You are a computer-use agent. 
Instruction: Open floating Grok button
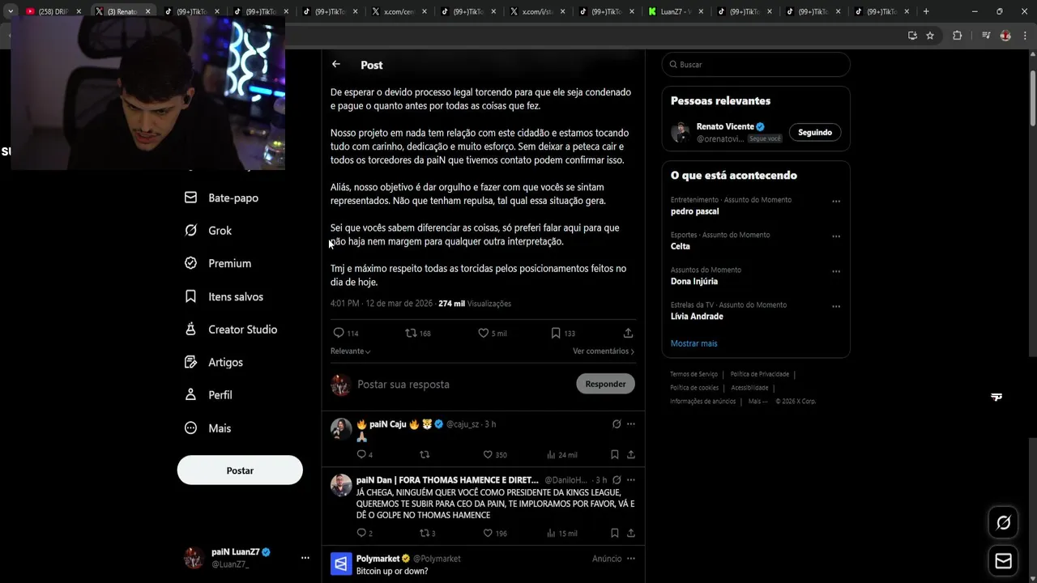(x=1003, y=523)
